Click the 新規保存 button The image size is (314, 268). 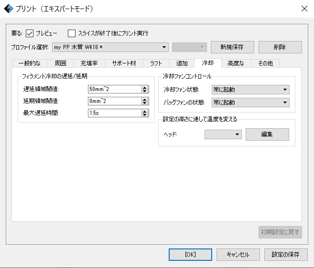[x=232, y=47]
